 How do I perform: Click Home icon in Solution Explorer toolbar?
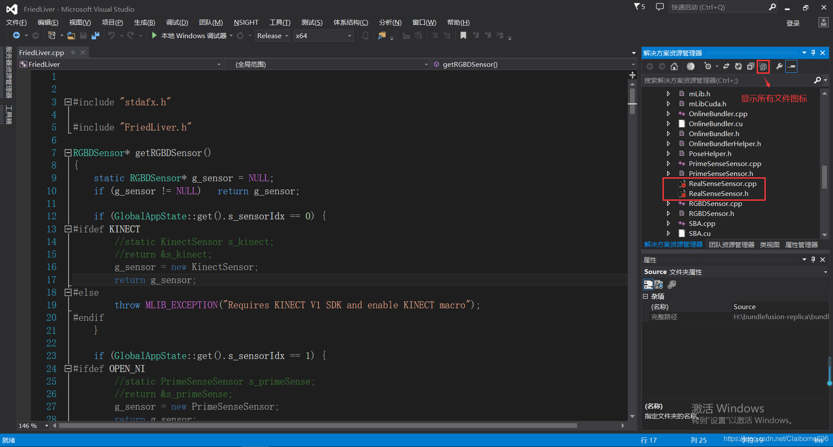pos(674,66)
